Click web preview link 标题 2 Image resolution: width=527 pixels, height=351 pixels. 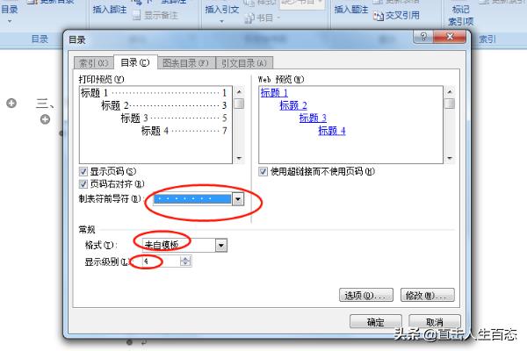tap(293, 105)
